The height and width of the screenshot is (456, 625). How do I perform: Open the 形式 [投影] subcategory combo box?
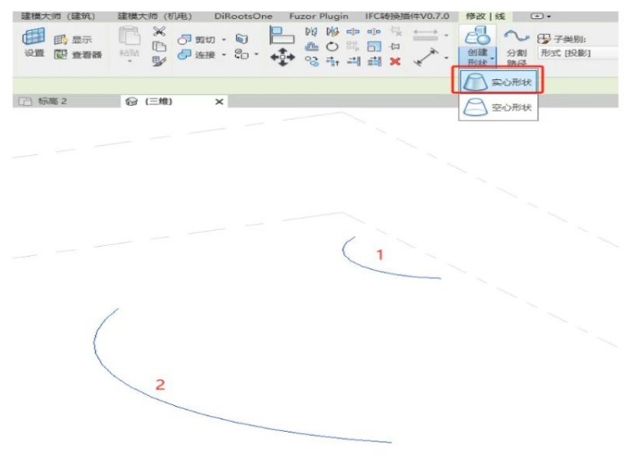(x=578, y=53)
